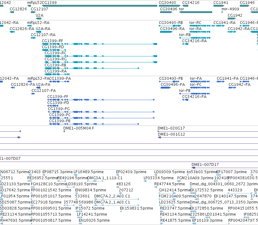Open protein CG1399-PB
This screenshot has width=258, height=225.
60,121
